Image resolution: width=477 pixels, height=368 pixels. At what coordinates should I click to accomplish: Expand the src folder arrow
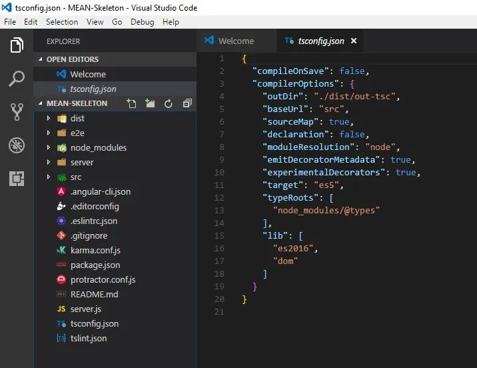tap(49, 177)
